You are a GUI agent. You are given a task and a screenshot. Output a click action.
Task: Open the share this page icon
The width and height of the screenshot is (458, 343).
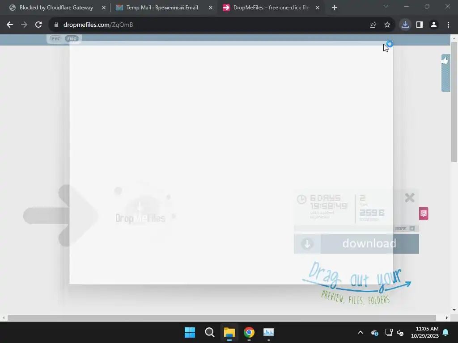click(x=373, y=25)
